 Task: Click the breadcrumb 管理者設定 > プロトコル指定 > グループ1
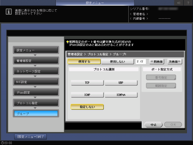click(97, 54)
